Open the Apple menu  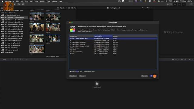tap(2, 1)
